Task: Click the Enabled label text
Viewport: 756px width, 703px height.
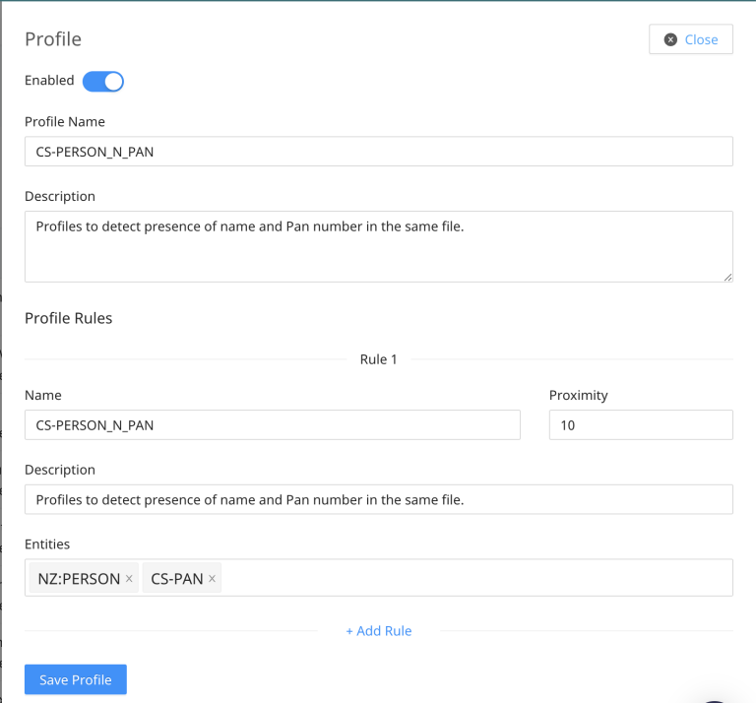Action: tap(49, 81)
